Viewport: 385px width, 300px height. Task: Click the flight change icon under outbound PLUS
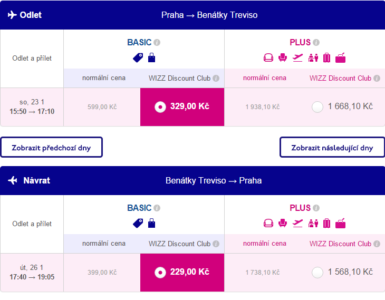(298, 57)
